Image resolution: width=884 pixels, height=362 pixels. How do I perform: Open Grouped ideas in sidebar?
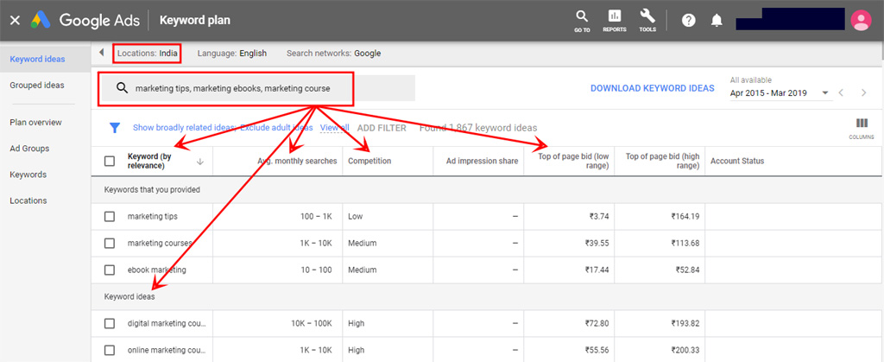coord(37,86)
